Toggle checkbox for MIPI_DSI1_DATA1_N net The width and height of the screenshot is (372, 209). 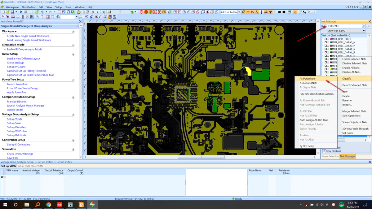[x=326, y=49]
